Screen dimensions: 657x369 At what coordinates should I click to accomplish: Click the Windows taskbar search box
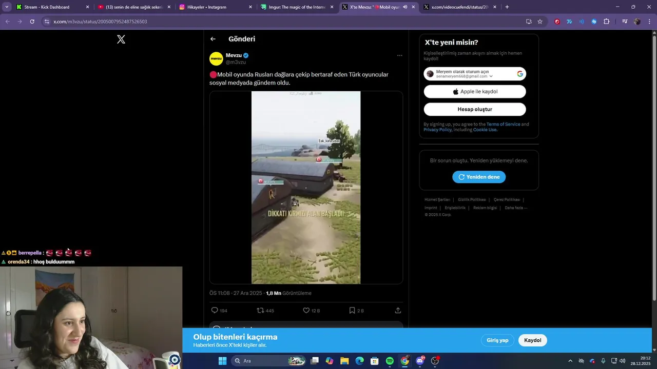(x=269, y=361)
